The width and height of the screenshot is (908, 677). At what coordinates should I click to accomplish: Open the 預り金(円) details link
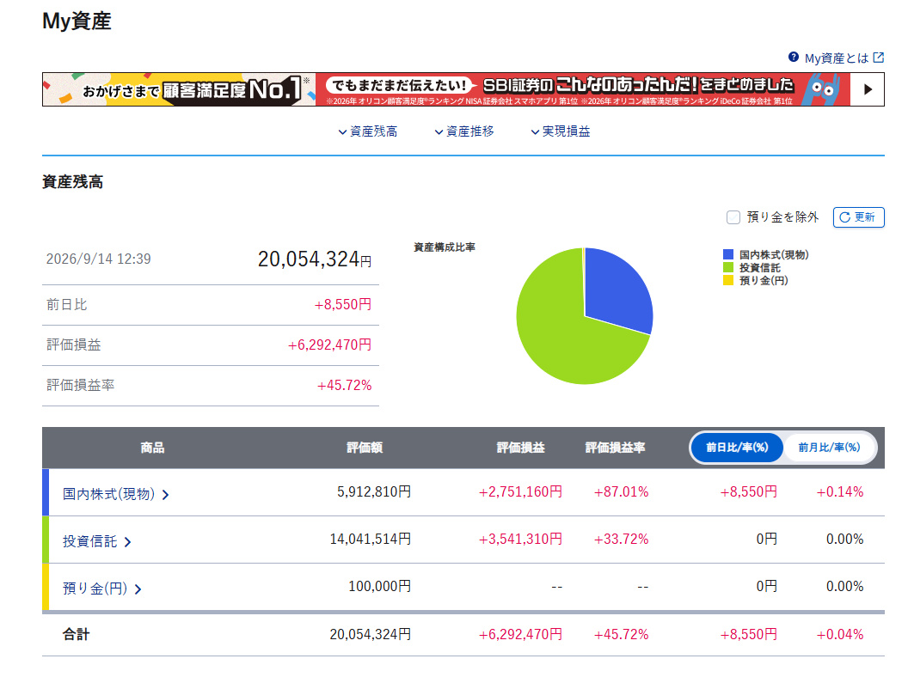[95, 589]
